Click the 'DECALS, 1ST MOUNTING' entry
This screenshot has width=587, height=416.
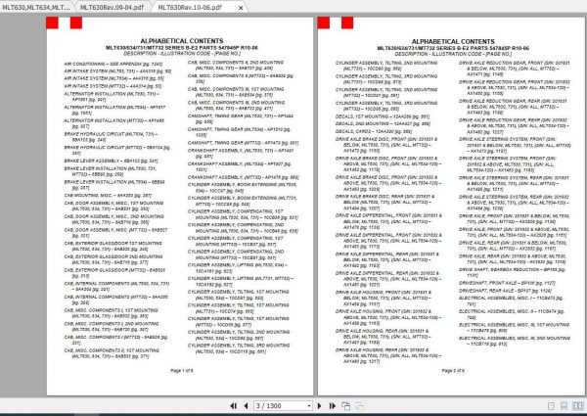[x=383, y=116]
